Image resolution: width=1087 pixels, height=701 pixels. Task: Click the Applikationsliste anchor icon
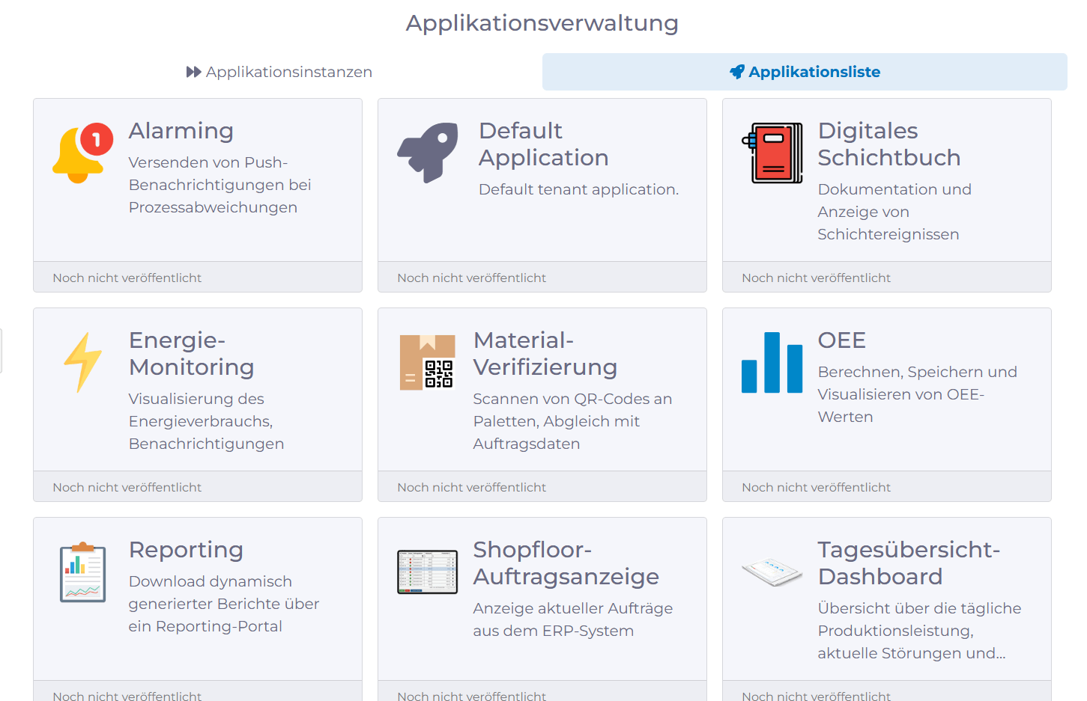(736, 72)
